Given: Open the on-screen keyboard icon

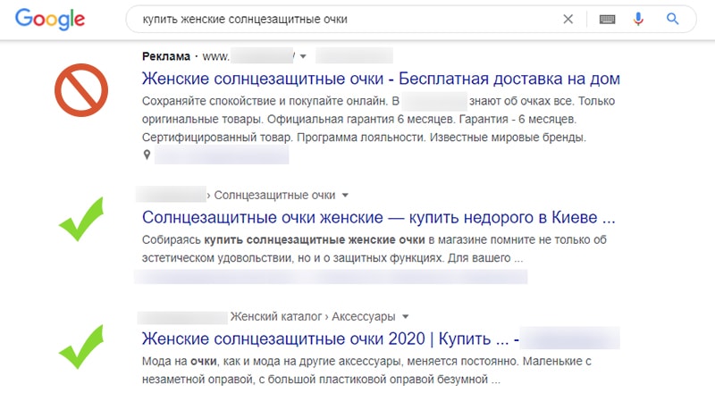Looking at the screenshot, I should pos(607,19).
